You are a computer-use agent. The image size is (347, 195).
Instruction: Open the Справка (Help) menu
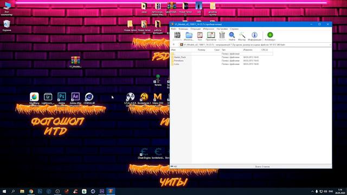234,29
